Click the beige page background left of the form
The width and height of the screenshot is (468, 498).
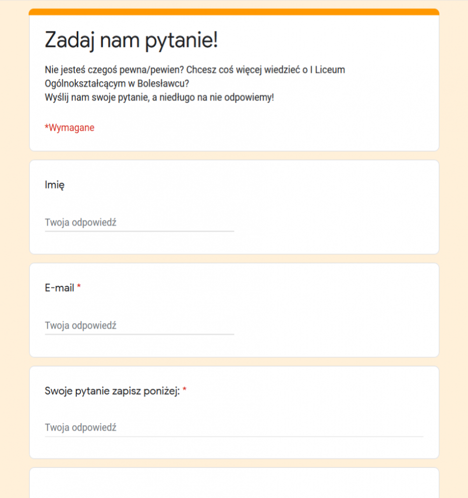pyautogui.click(x=14, y=251)
